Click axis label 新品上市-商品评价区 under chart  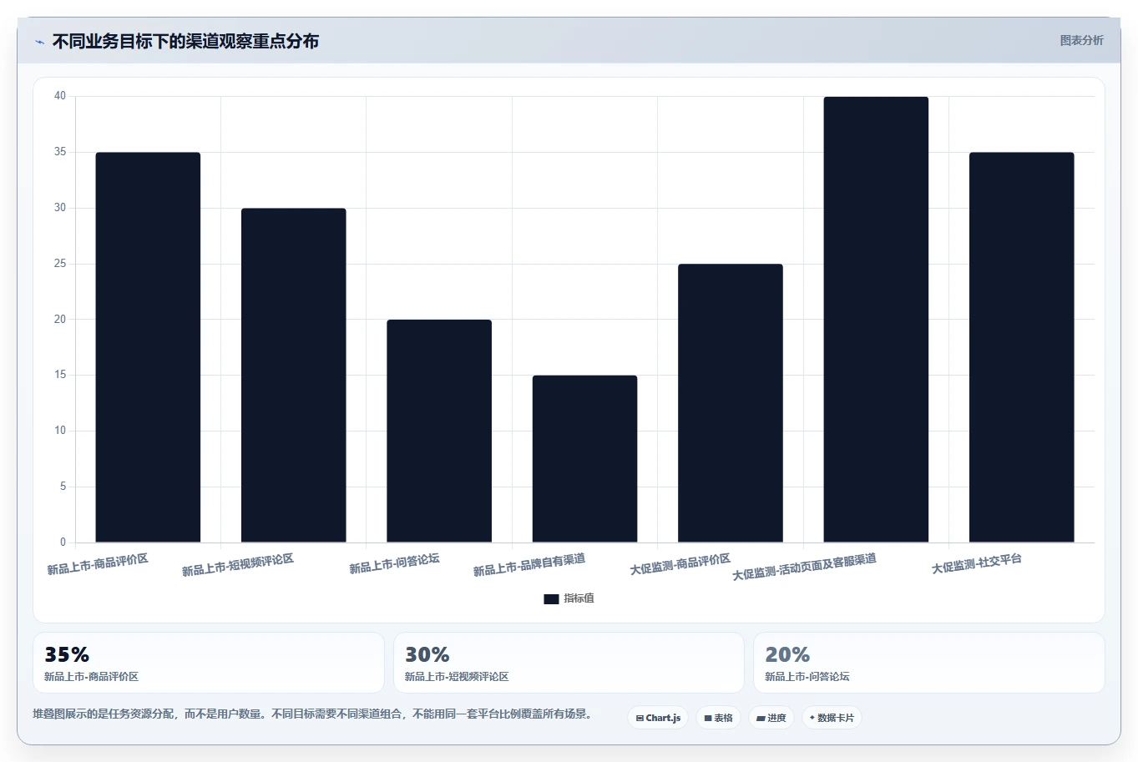[98, 564]
